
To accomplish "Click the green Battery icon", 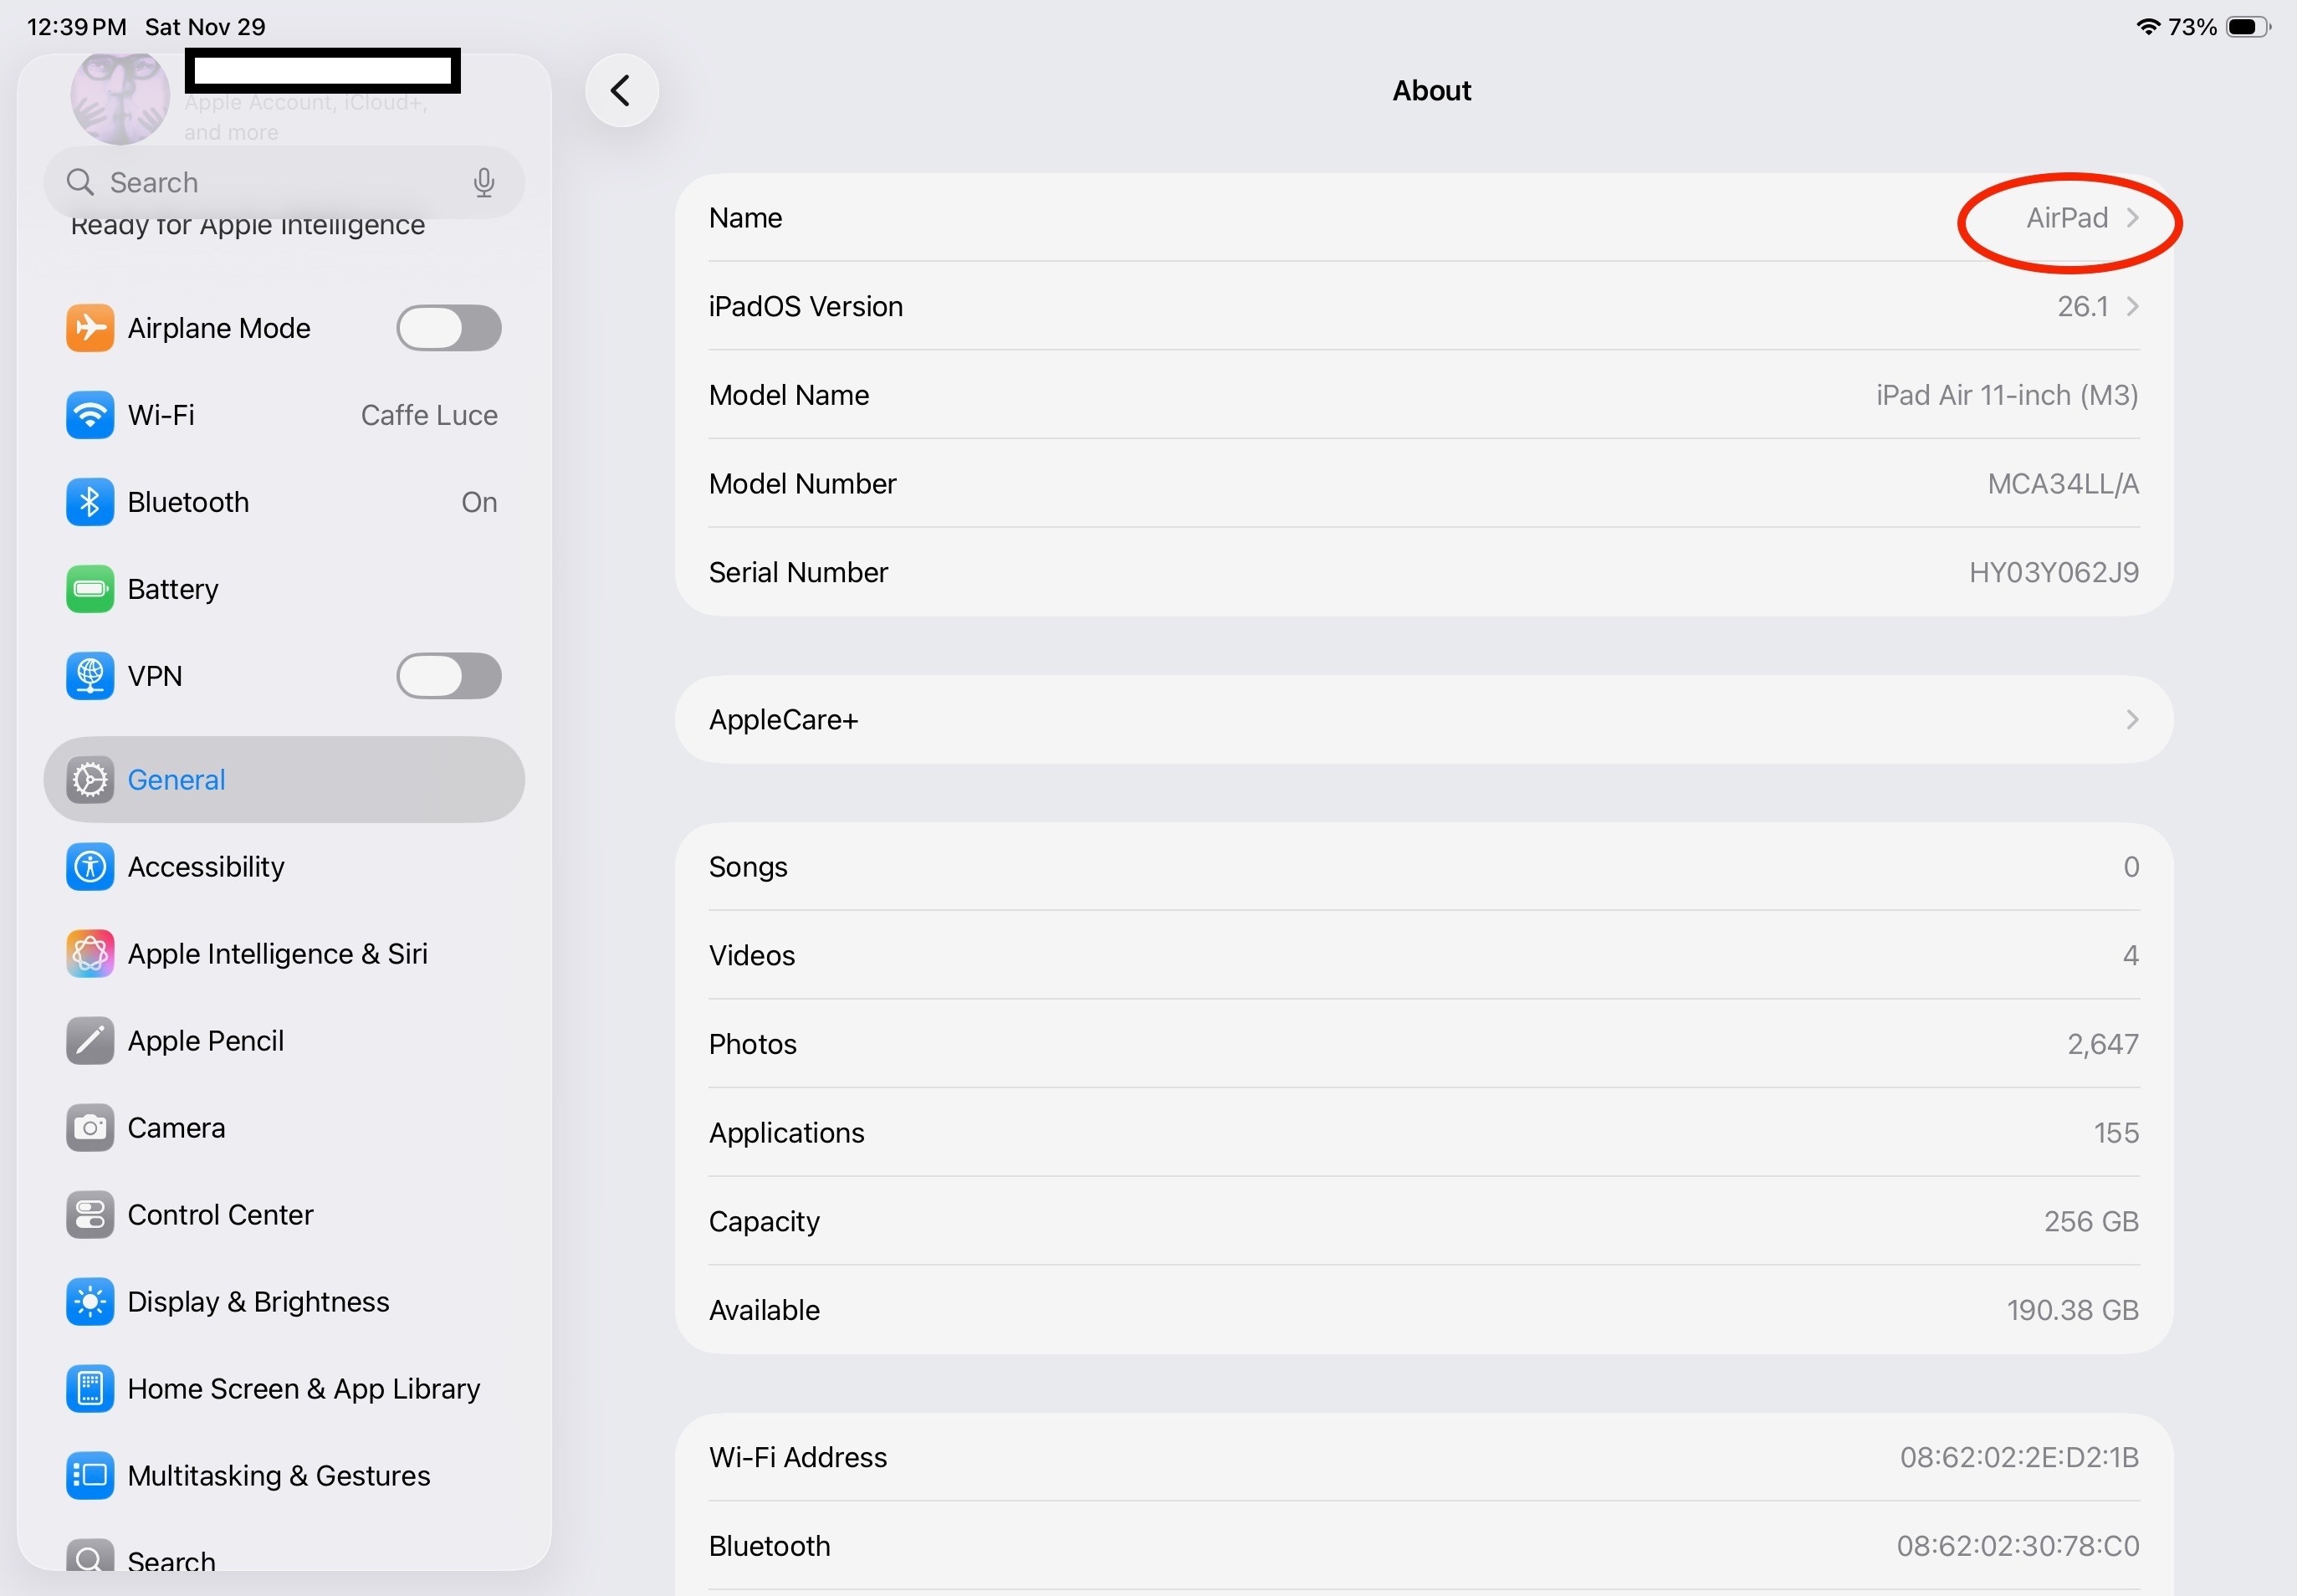I will point(89,589).
